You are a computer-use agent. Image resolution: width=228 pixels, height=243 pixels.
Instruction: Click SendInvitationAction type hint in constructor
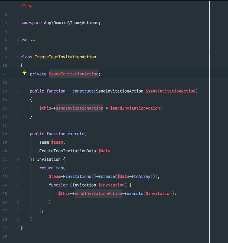click(x=120, y=91)
